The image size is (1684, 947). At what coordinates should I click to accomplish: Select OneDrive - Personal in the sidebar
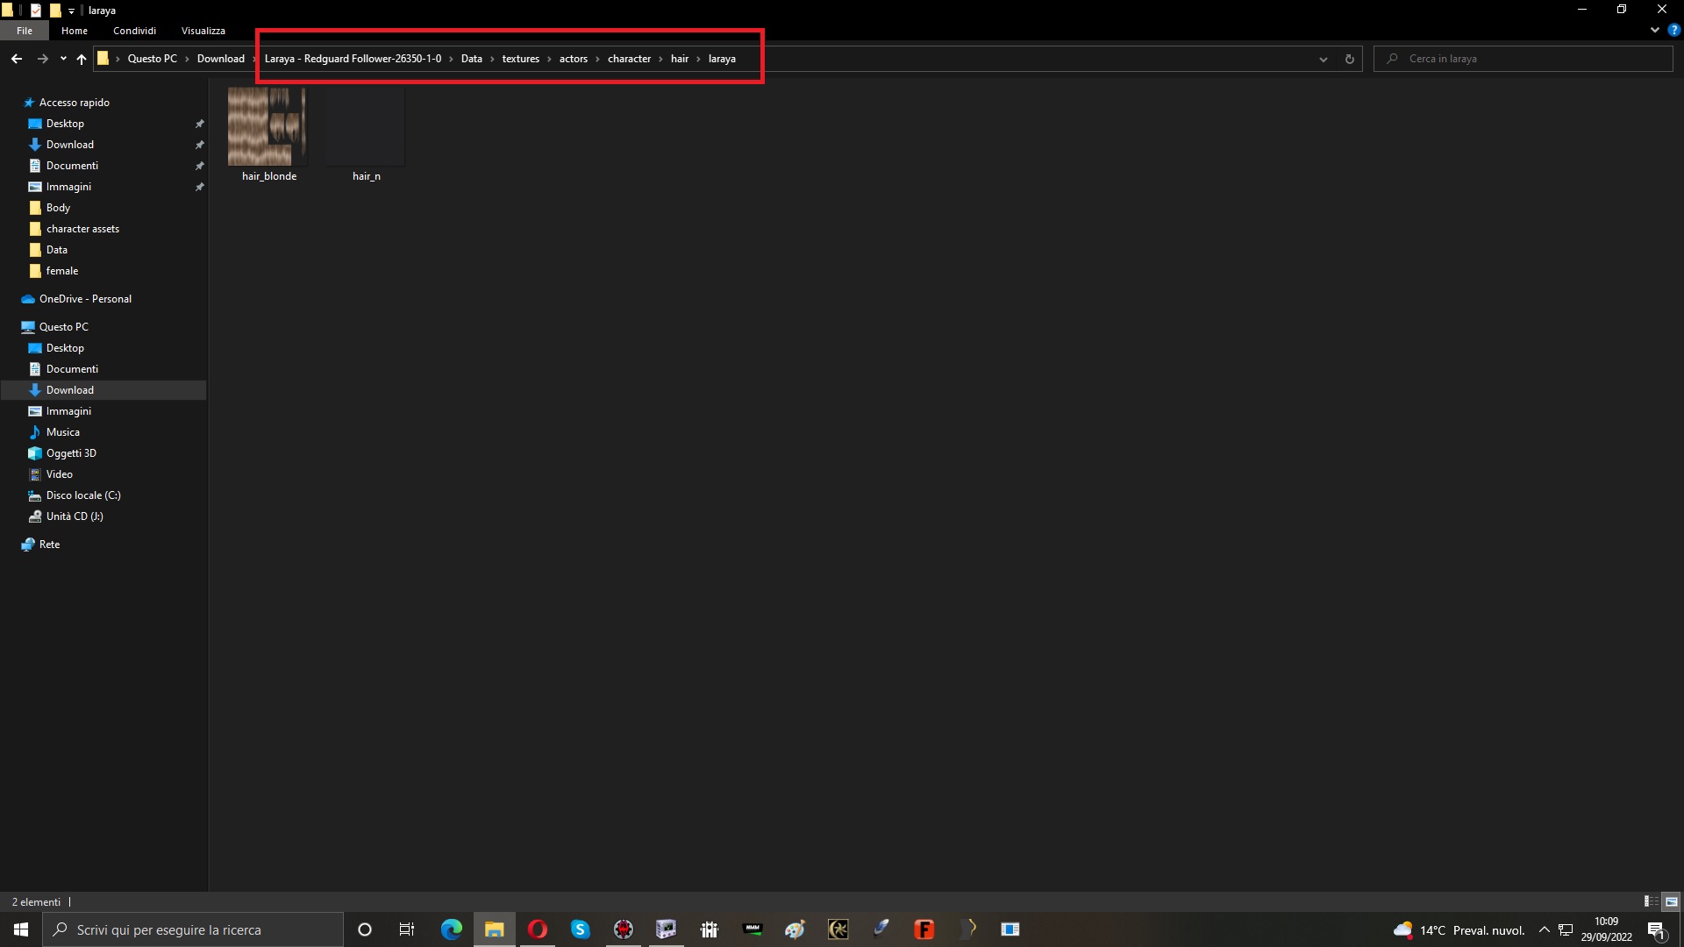coord(85,299)
